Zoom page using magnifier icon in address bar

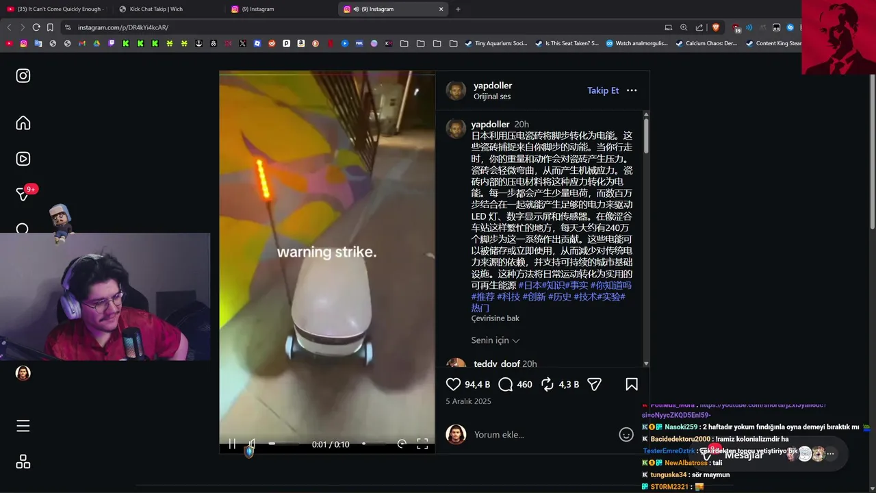click(x=684, y=27)
